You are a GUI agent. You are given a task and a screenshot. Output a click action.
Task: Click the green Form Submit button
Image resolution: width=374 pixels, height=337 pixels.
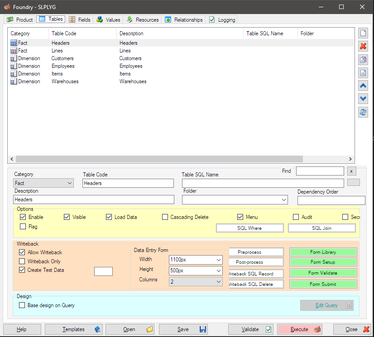[x=323, y=284]
